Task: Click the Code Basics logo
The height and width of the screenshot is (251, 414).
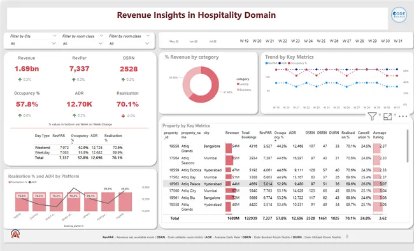Action: pyautogui.click(x=399, y=15)
